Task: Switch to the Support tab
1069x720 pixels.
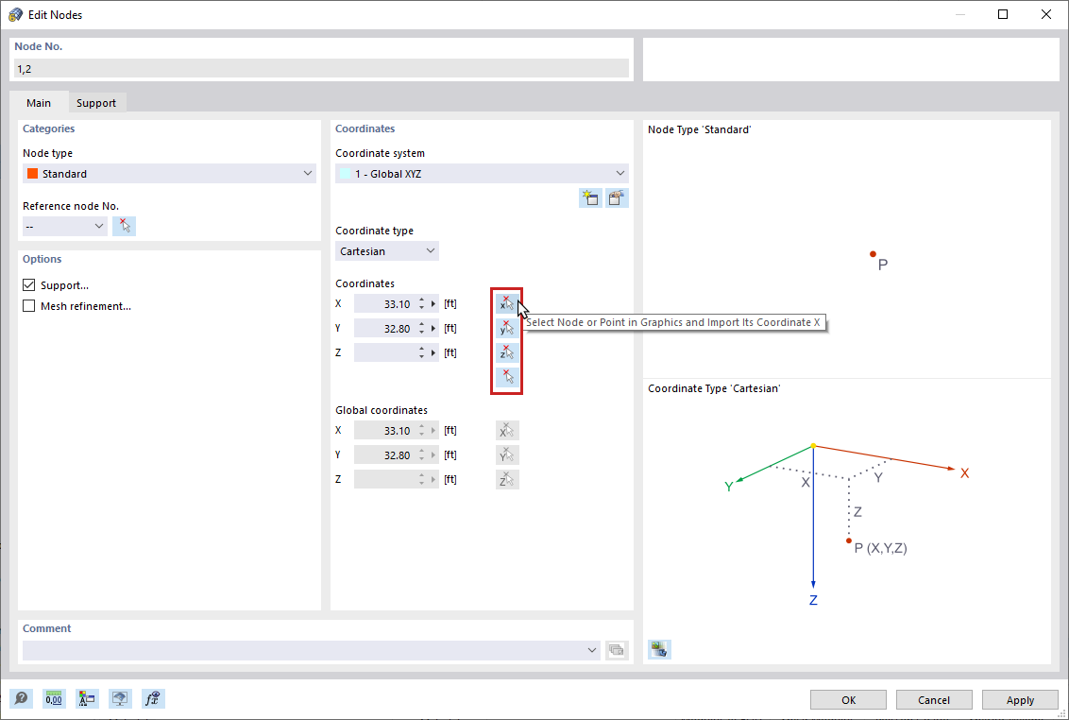Action: tap(96, 102)
